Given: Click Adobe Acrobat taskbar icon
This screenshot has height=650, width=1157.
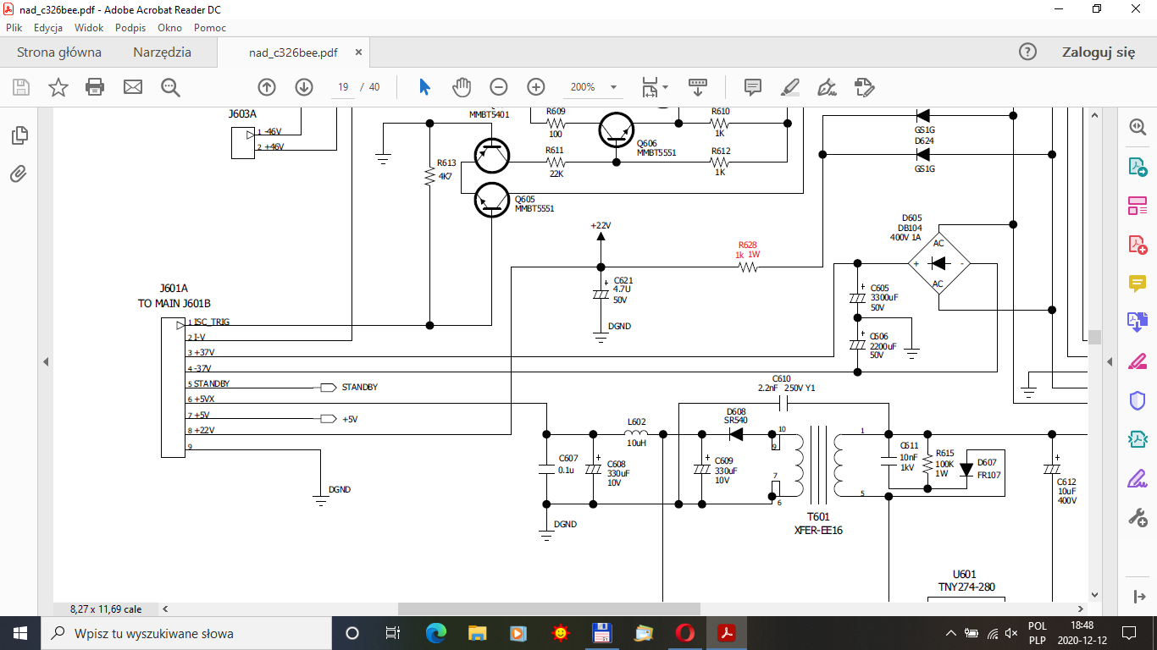Looking at the screenshot, I should pos(727,633).
